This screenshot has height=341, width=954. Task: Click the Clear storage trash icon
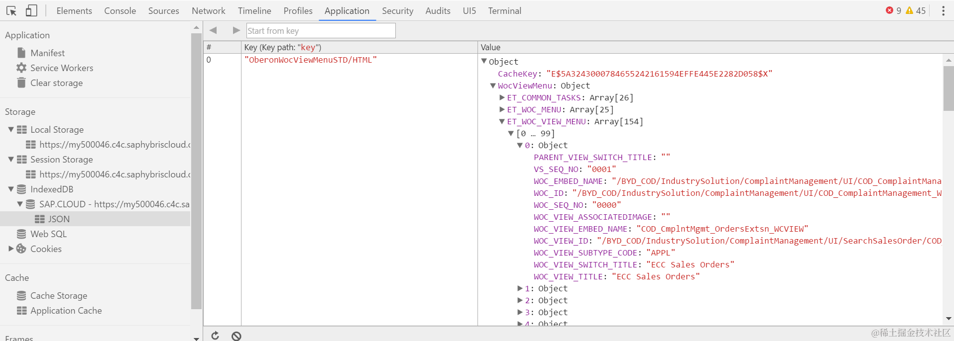click(21, 83)
